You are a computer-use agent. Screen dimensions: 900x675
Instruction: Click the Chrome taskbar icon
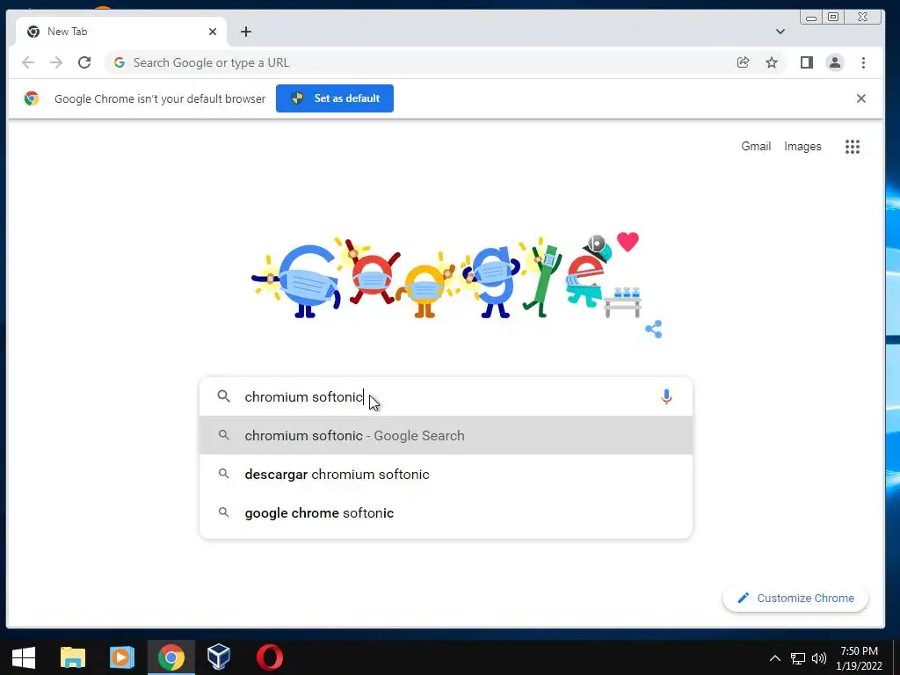(x=171, y=657)
